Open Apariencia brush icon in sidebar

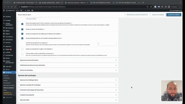4,47
